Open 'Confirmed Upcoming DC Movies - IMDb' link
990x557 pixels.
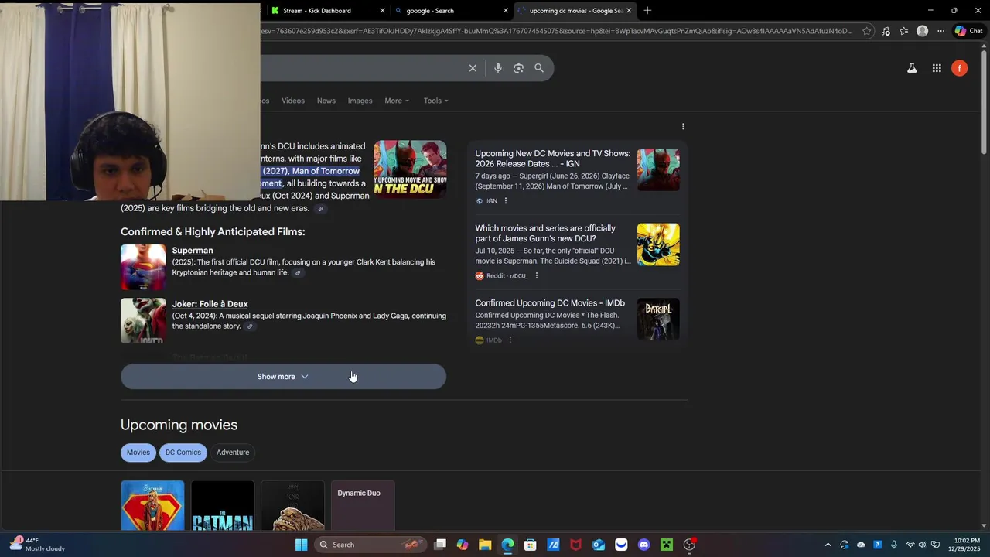550,303
